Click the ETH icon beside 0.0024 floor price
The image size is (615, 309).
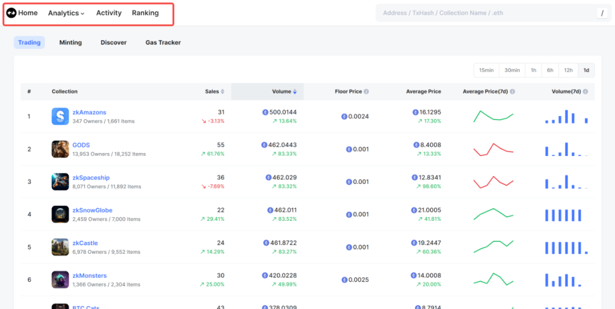click(x=345, y=117)
